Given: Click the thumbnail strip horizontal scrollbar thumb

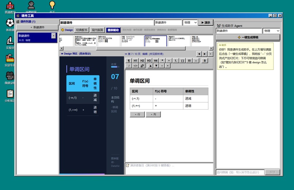Looking at the screenshot, I should 141,48.
